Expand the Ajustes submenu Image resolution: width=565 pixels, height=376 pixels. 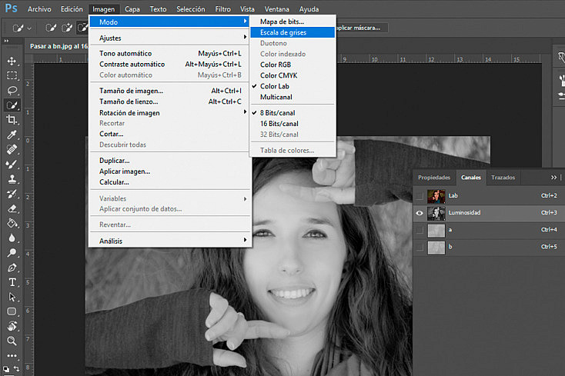pyautogui.click(x=169, y=38)
